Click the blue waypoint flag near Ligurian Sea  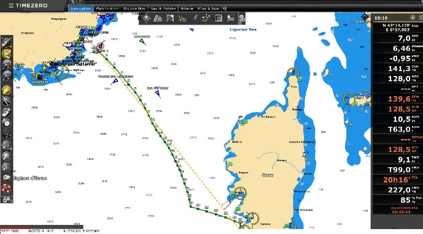click(191, 29)
